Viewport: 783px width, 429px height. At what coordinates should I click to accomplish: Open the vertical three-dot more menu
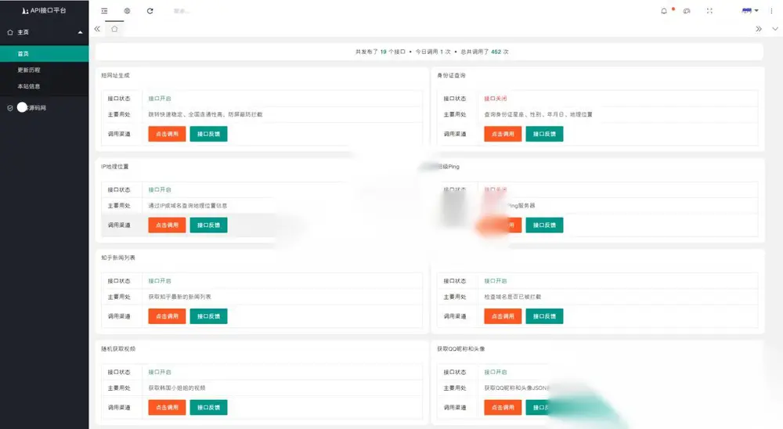click(x=771, y=10)
